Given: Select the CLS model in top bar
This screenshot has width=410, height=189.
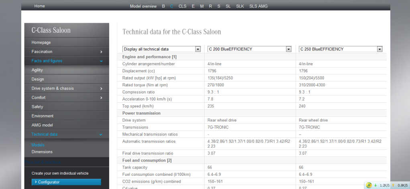Looking at the screenshot, I should 183,6.
